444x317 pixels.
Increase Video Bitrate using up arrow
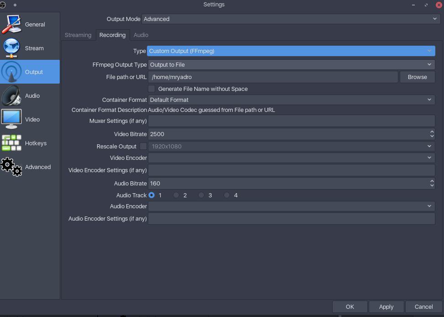[x=432, y=132]
